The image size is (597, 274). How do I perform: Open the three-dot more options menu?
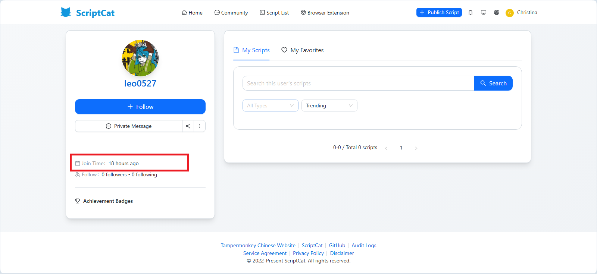[x=200, y=126]
